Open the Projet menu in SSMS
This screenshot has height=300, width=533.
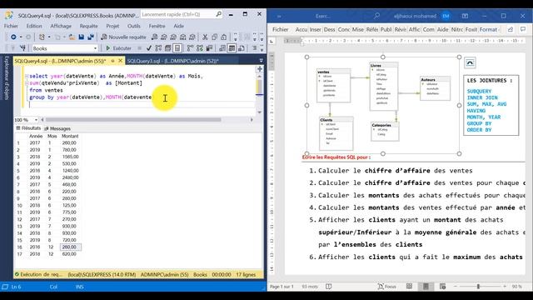[112, 26]
